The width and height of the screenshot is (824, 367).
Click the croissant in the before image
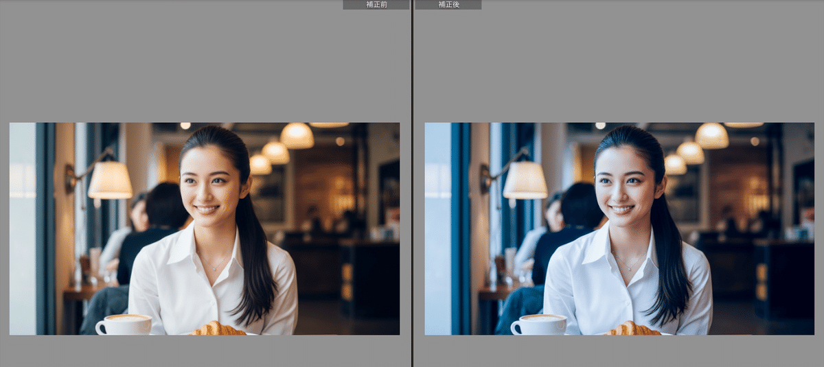[218, 329]
